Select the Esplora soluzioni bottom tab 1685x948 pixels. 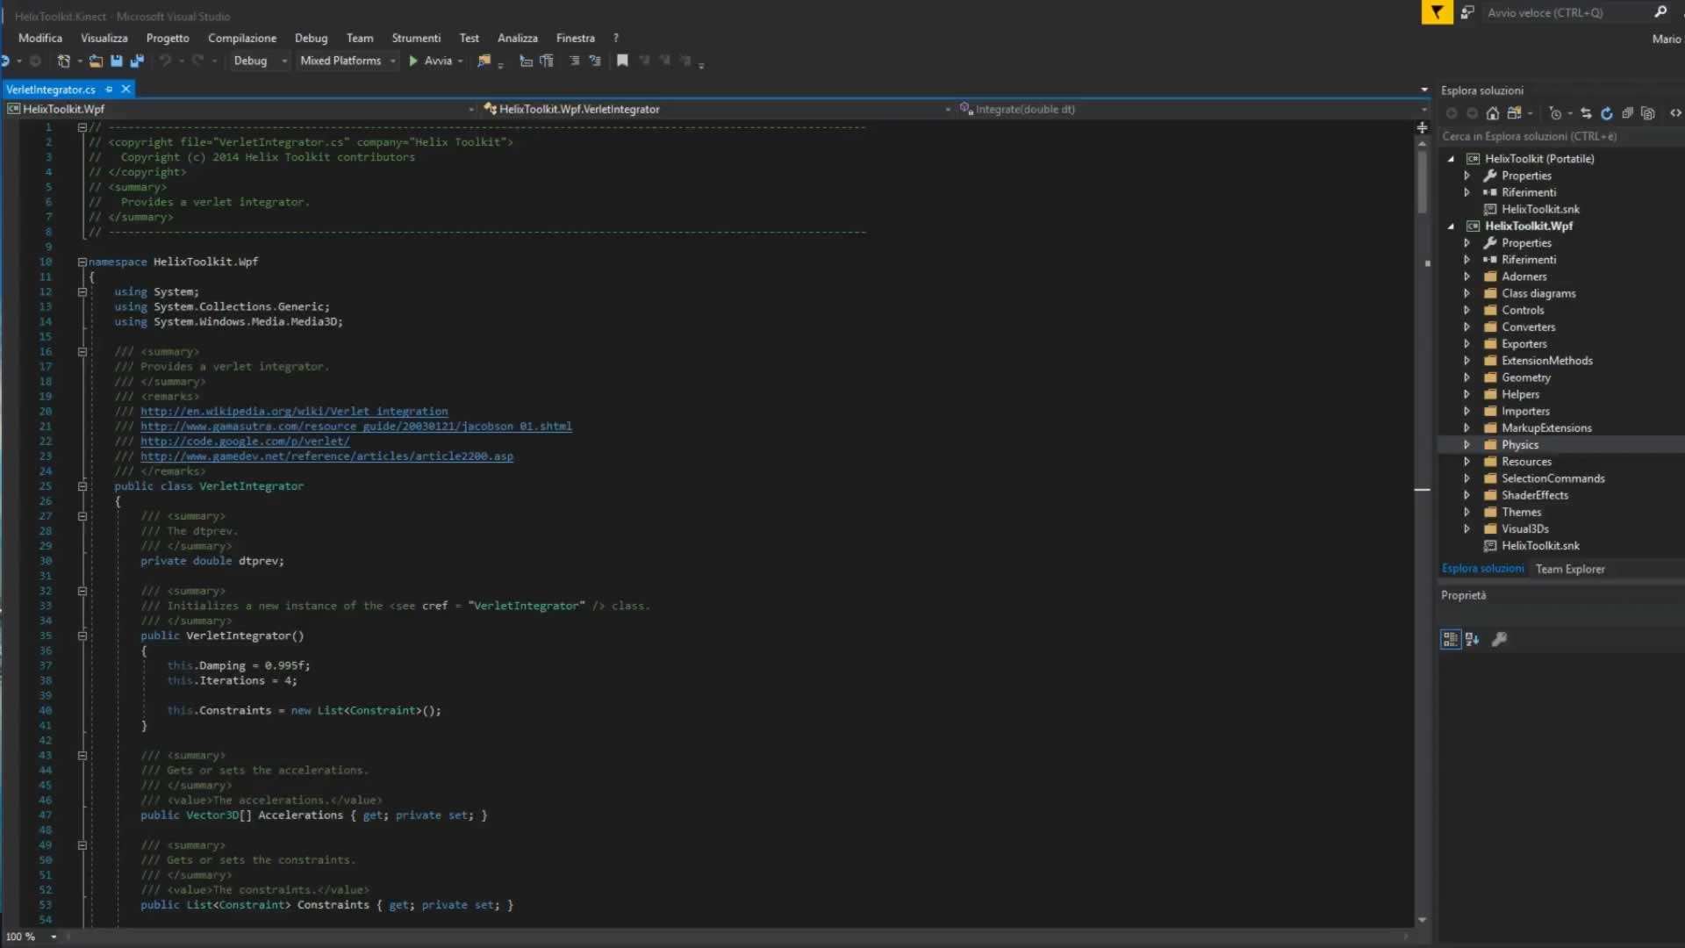(1482, 569)
